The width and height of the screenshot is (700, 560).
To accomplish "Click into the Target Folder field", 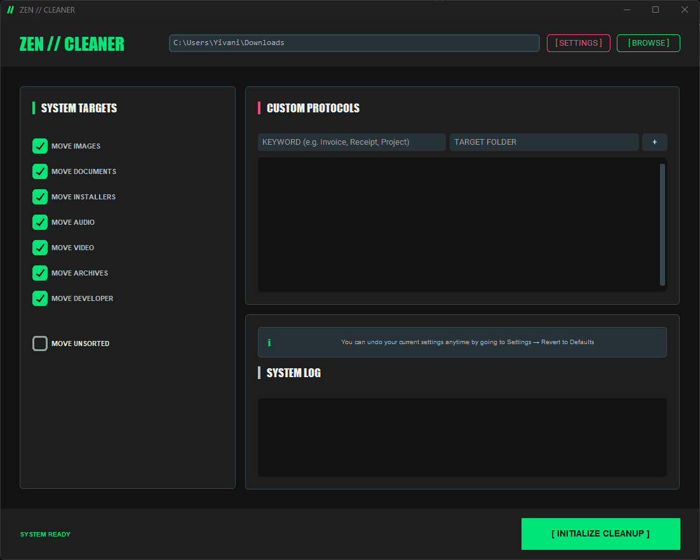I will [x=544, y=142].
